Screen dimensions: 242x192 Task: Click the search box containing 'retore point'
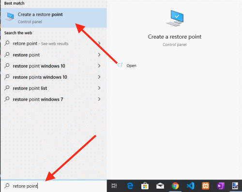[54, 186]
